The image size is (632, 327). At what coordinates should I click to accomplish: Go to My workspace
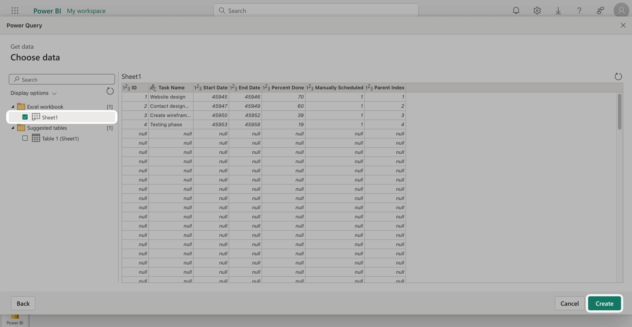point(86,11)
